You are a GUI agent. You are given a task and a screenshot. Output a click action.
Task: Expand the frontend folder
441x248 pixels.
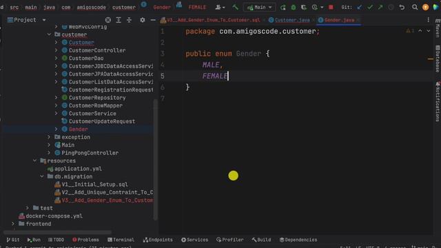[x=13, y=224]
